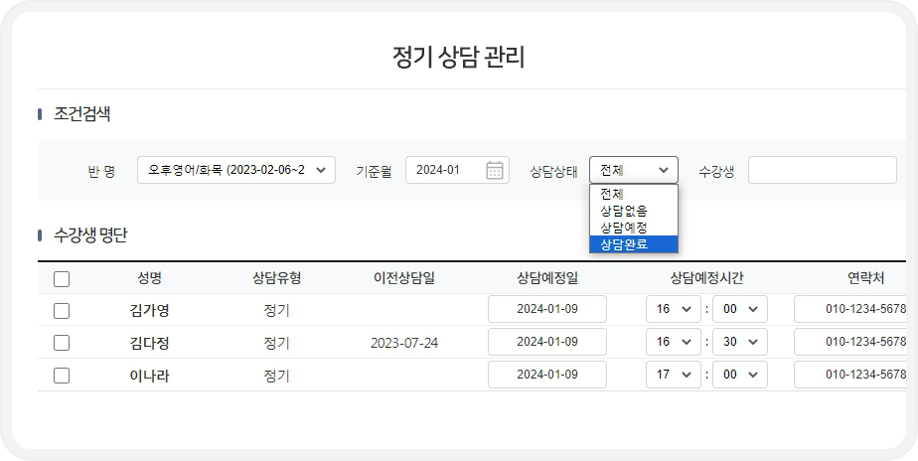Image resolution: width=918 pixels, height=461 pixels.
Task: Click the student name 김다정
Action: (x=149, y=343)
